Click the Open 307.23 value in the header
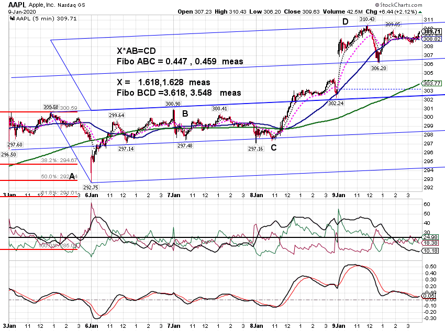 (x=195, y=12)
